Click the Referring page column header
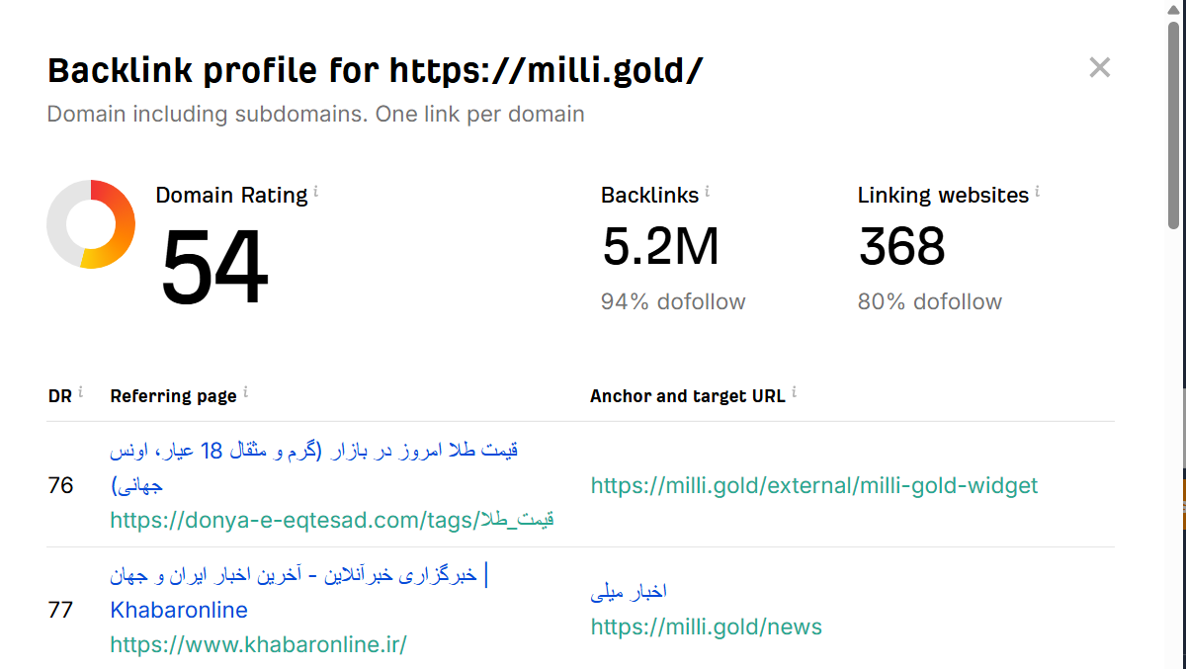This screenshot has height=669, width=1186. [x=173, y=396]
